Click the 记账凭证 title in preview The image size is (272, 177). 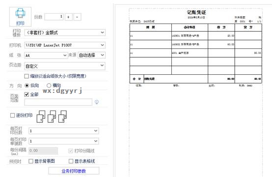pos(196,12)
